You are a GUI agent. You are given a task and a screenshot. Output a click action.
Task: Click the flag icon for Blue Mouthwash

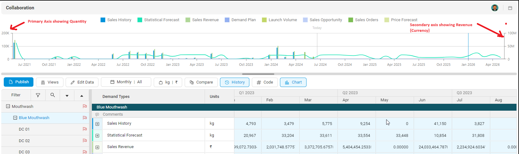click(85, 118)
